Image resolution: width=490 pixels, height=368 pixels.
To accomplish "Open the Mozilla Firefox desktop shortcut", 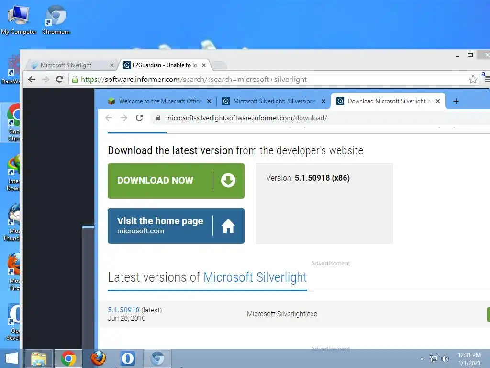I will [14, 272].
